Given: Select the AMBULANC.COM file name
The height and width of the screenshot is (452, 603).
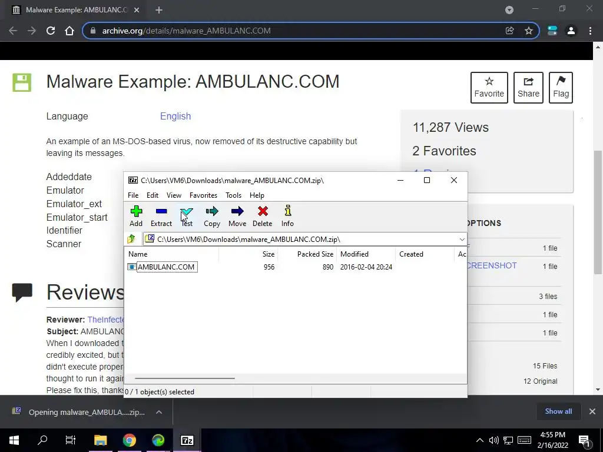Looking at the screenshot, I should [166, 267].
